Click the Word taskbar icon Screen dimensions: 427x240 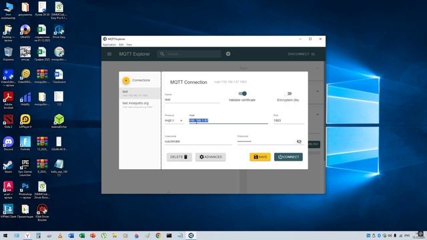tap(71, 235)
